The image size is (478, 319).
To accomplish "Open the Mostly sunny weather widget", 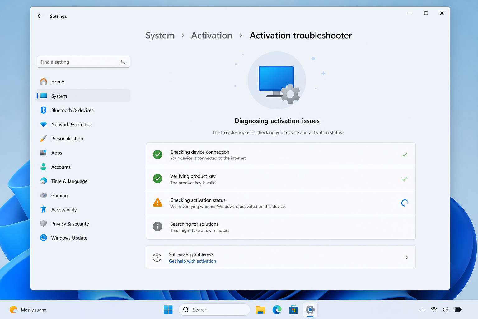I will [28, 310].
